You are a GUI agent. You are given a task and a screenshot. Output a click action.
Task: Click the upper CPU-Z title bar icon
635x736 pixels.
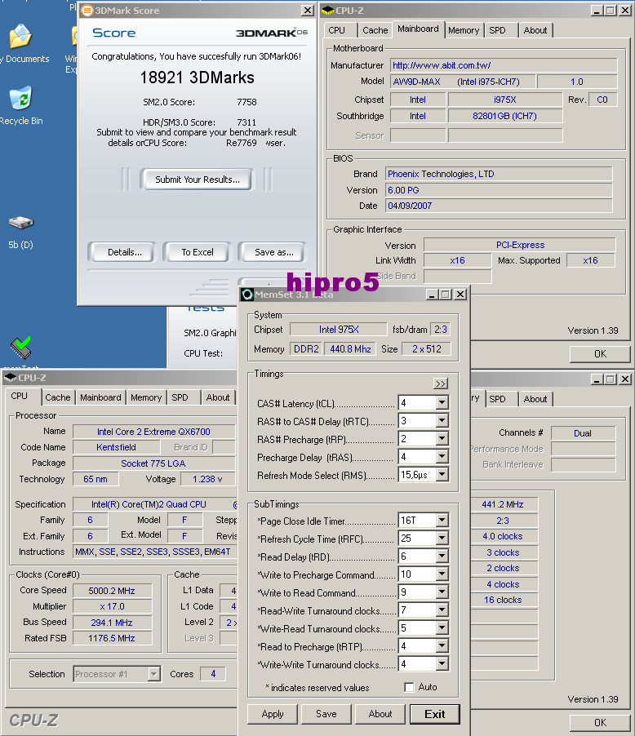[x=328, y=11]
